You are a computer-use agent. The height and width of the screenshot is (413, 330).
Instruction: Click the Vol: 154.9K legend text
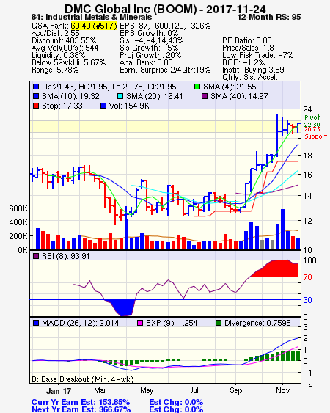click(x=129, y=106)
